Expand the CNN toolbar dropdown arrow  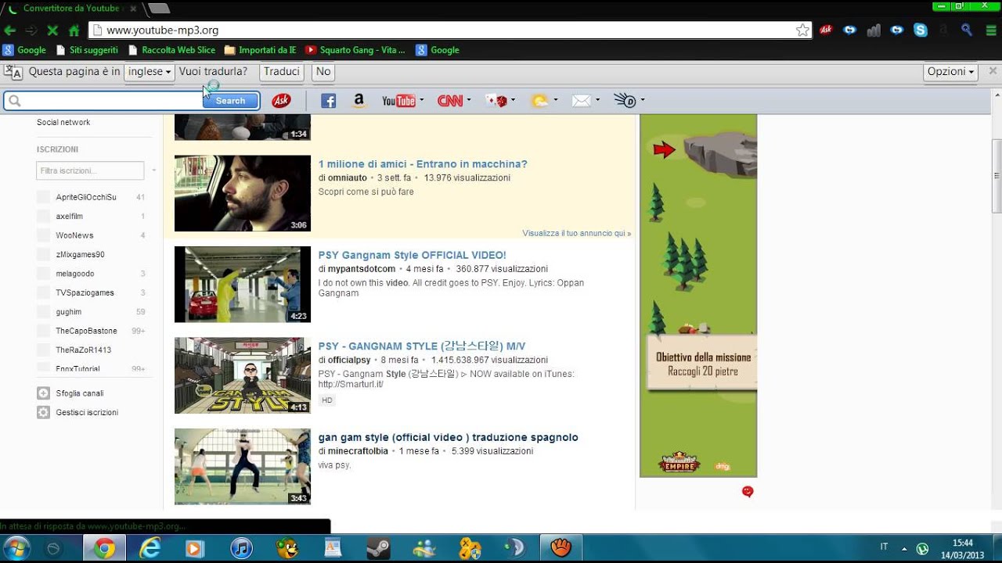coord(469,100)
